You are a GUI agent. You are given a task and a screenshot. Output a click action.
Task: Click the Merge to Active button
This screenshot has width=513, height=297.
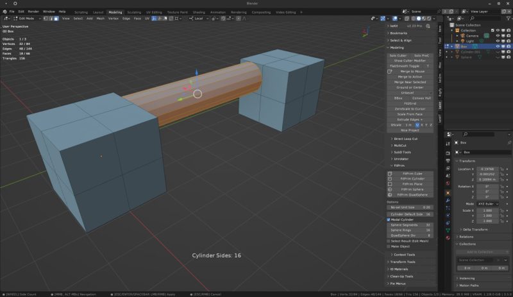click(x=410, y=76)
